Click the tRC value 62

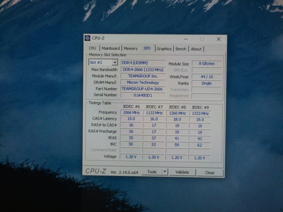[200, 145]
